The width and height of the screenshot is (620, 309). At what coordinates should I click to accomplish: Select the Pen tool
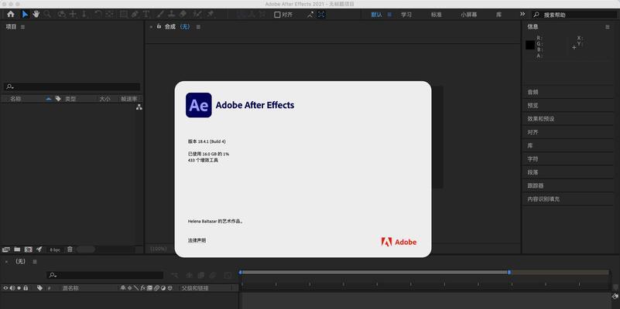[x=135, y=14]
